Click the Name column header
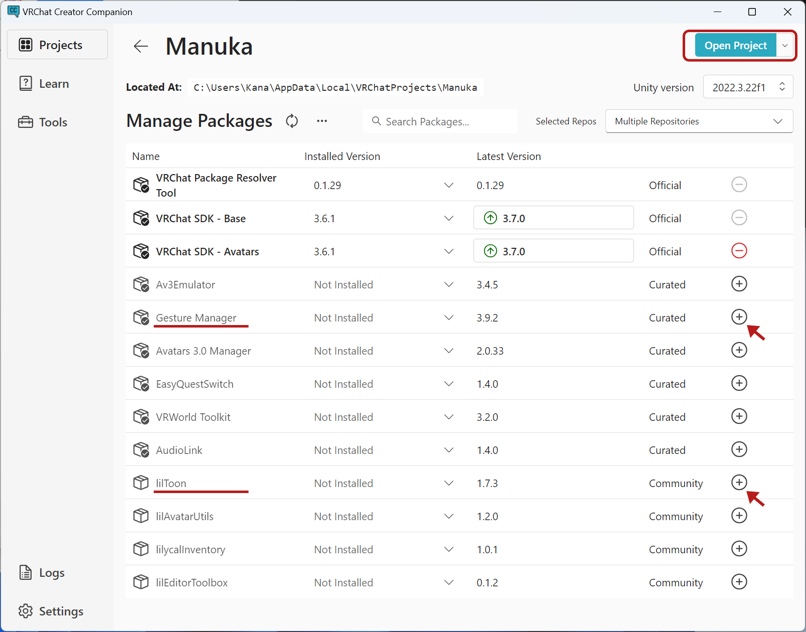This screenshot has width=806, height=632. pyautogui.click(x=146, y=156)
